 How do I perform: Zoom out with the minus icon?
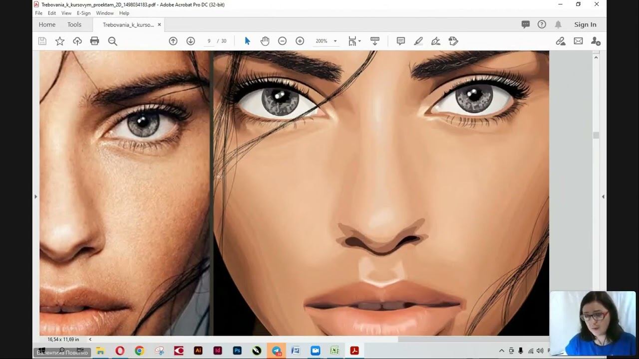coord(283,41)
